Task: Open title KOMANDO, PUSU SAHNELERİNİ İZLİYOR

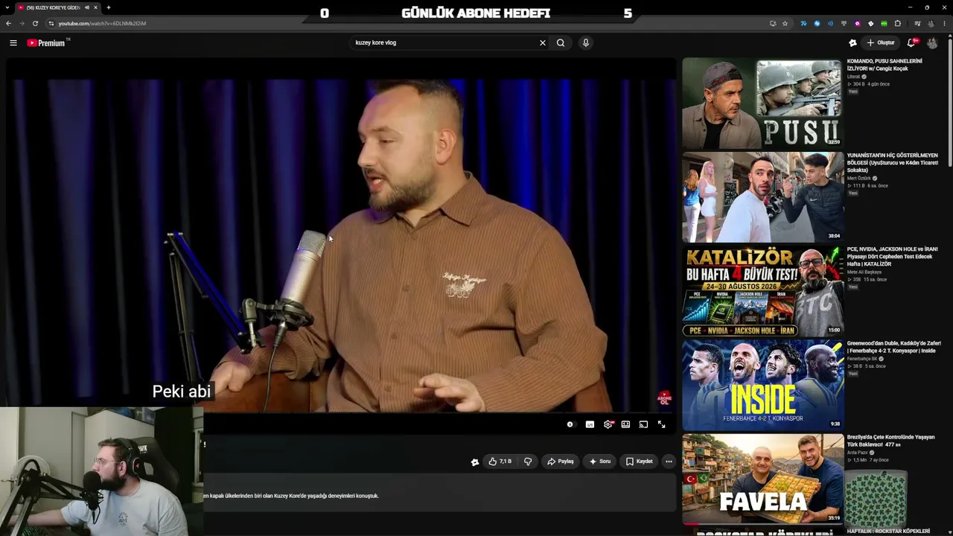Action: click(885, 65)
